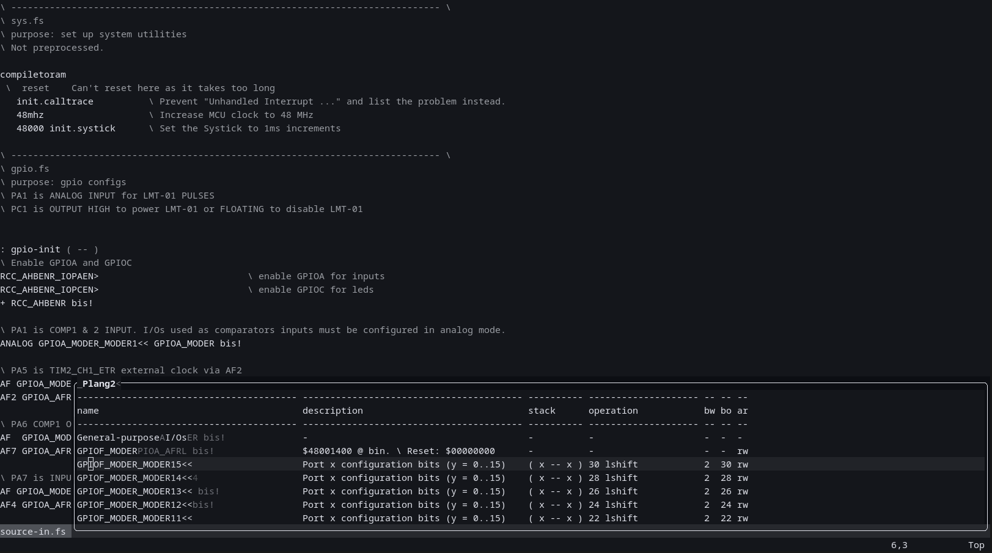Select GPIOF_MODER_MODER15<< completion entry
This screenshot has width=992, height=553.
[134, 464]
